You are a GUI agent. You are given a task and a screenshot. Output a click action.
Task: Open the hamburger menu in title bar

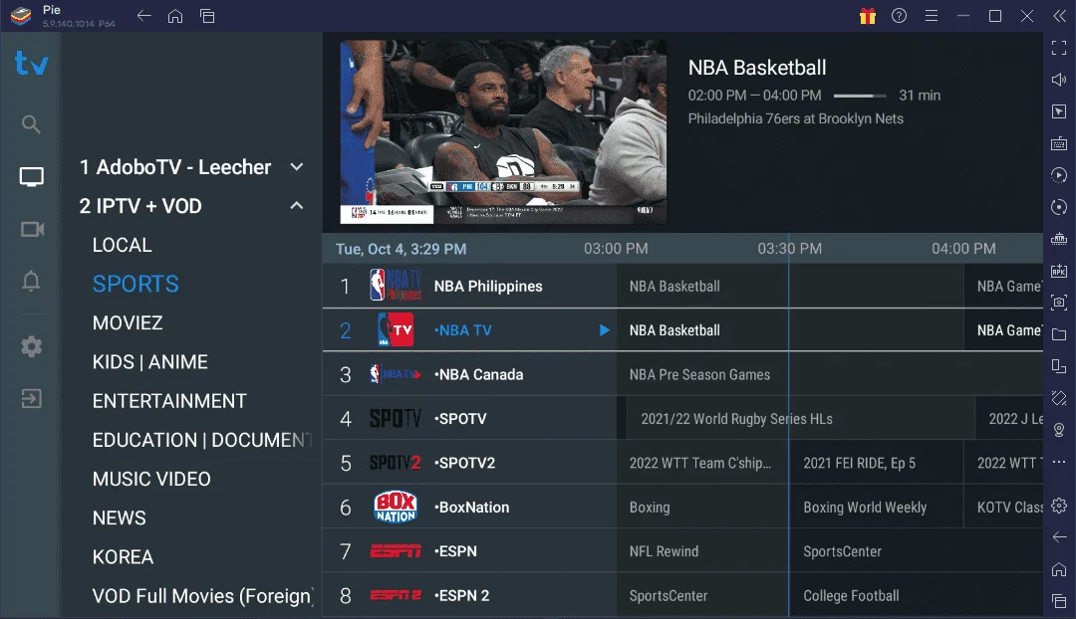[932, 16]
